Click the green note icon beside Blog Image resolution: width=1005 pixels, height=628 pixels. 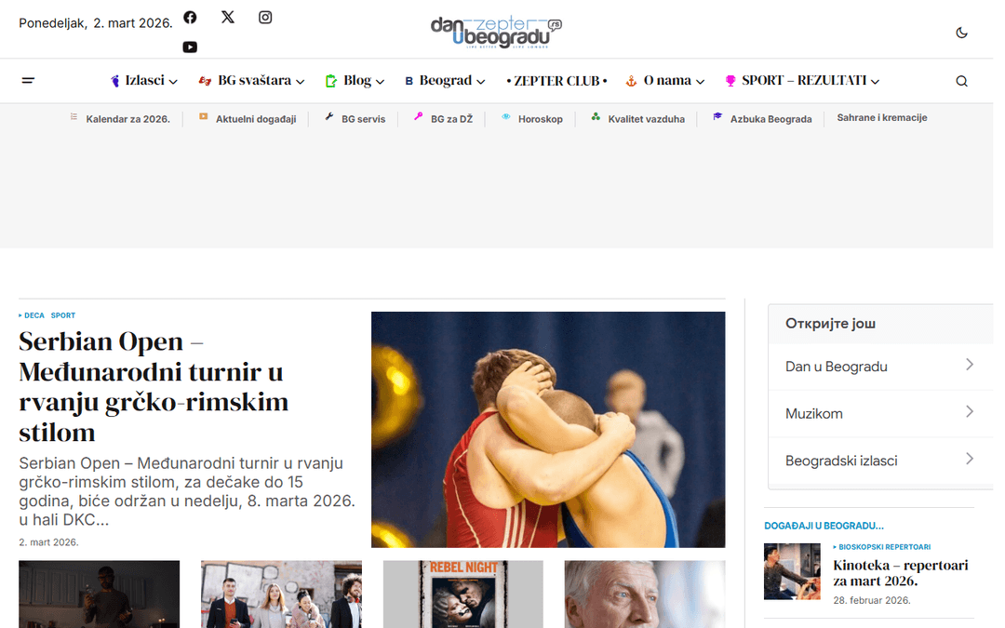pyautogui.click(x=330, y=81)
